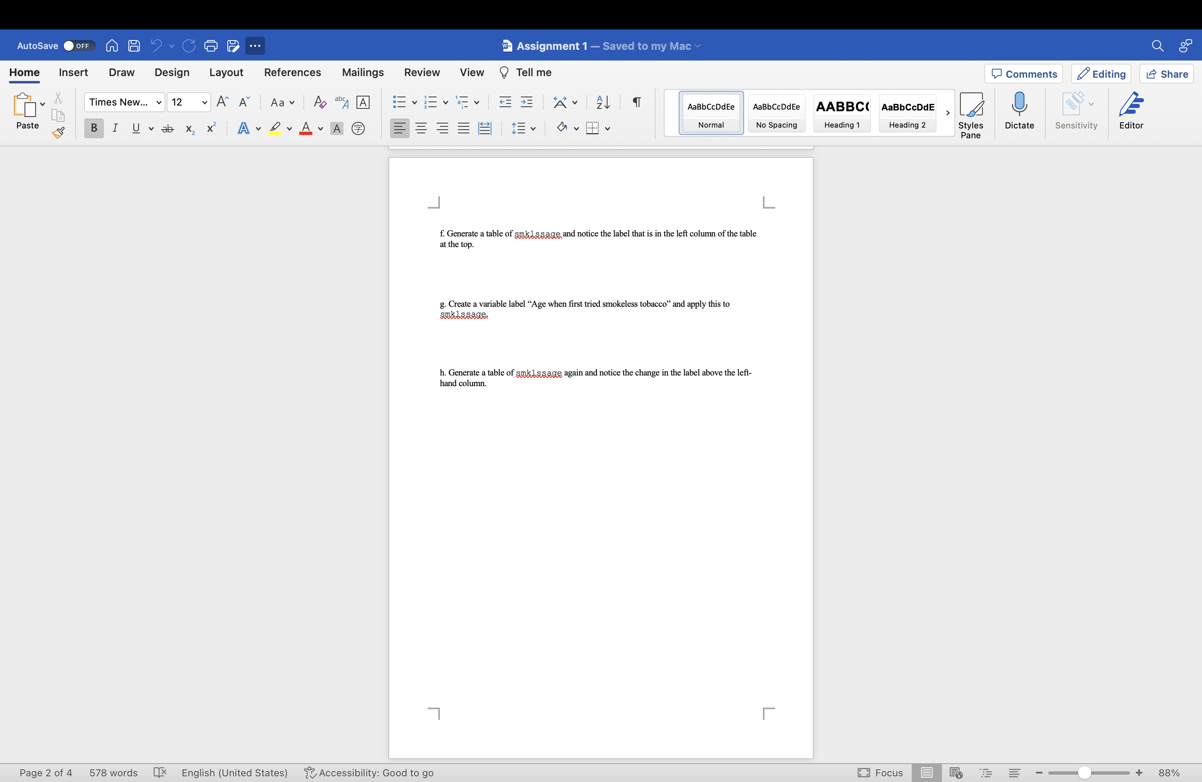The width and height of the screenshot is (1202, 782).
Task: Open the Comments panel
Action: tap(1023, 73)
